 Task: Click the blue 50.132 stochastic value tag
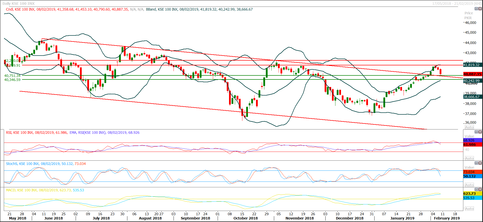coord(473,176)
